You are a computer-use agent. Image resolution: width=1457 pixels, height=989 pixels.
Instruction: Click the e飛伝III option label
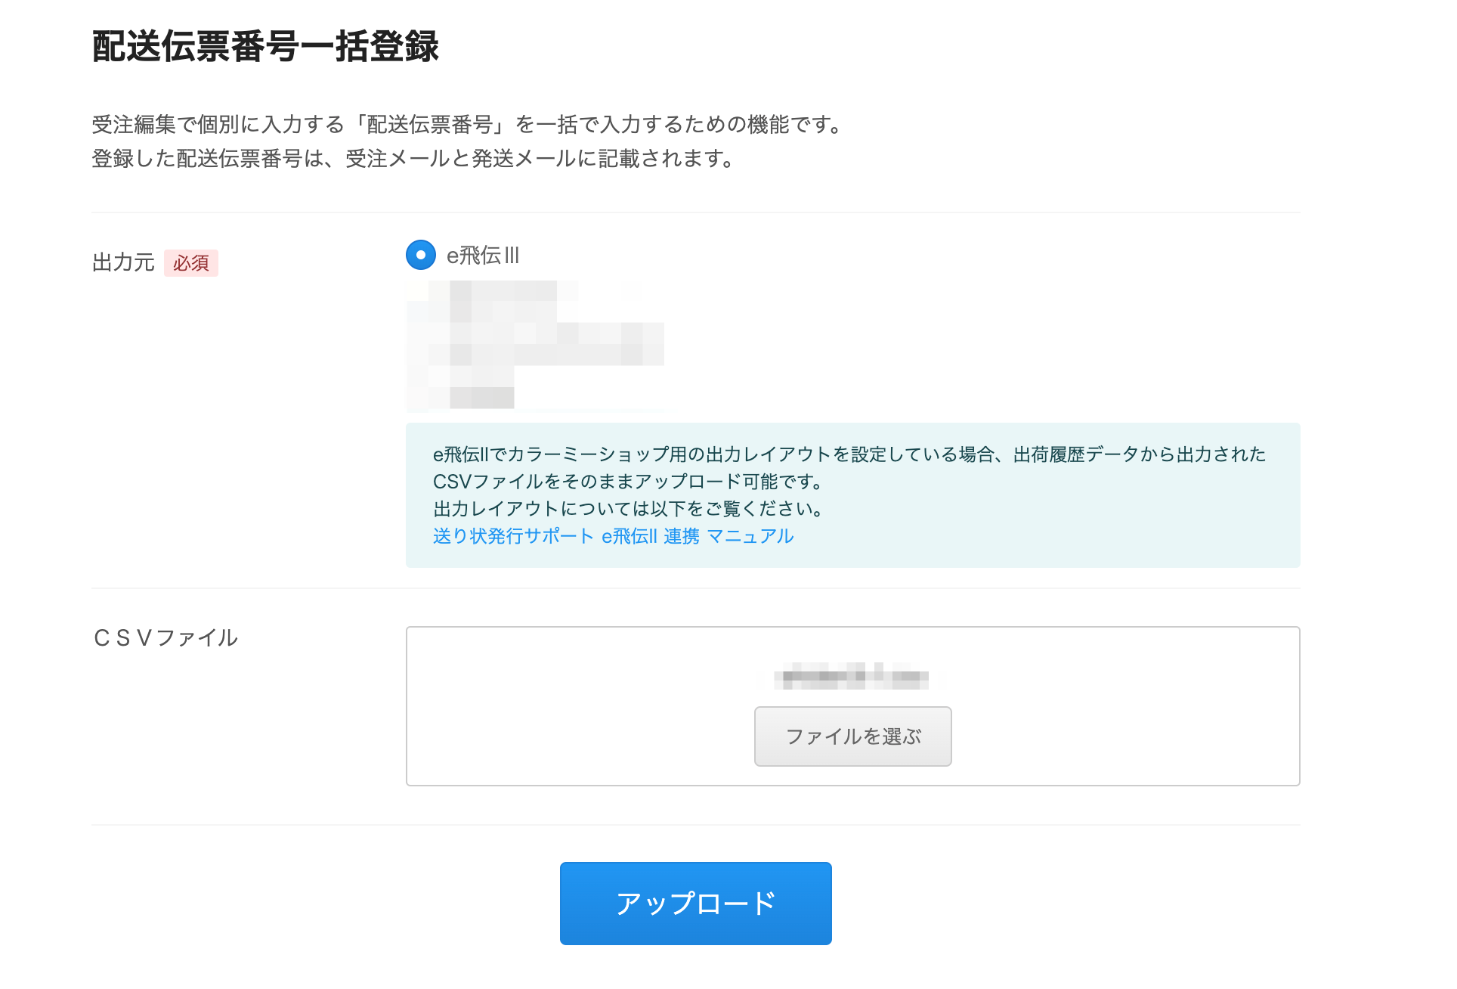click(x=483, y=256)
